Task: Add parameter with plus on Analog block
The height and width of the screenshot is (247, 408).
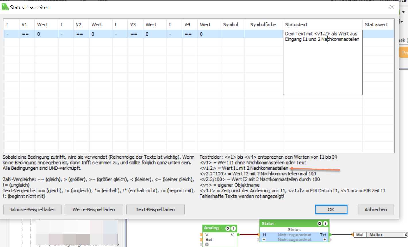Action: click(x=207, y=244)
